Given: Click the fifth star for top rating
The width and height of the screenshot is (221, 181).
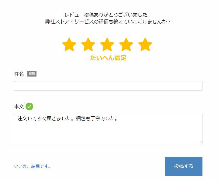Looking at the screenshot, I should click(x=145, y=45).
